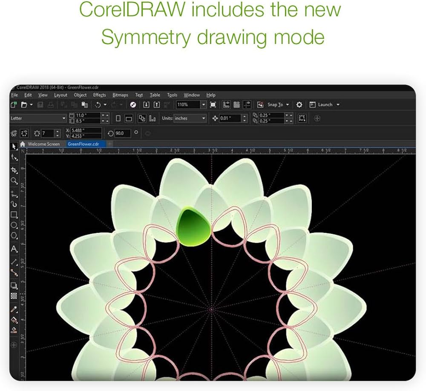Select the Connector tool
Image resolution: width=426 pixels, height=391 pixels.
pos(14,273)
